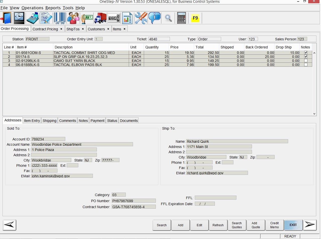Tick the Notes checkbox for ELBOW PADS line

pyautogui.click(x=306, y=65)
